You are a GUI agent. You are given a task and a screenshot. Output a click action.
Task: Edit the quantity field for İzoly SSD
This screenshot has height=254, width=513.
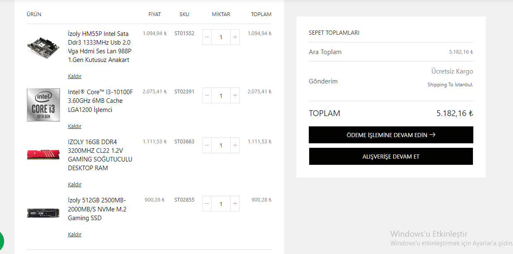[x=221, y=204]
